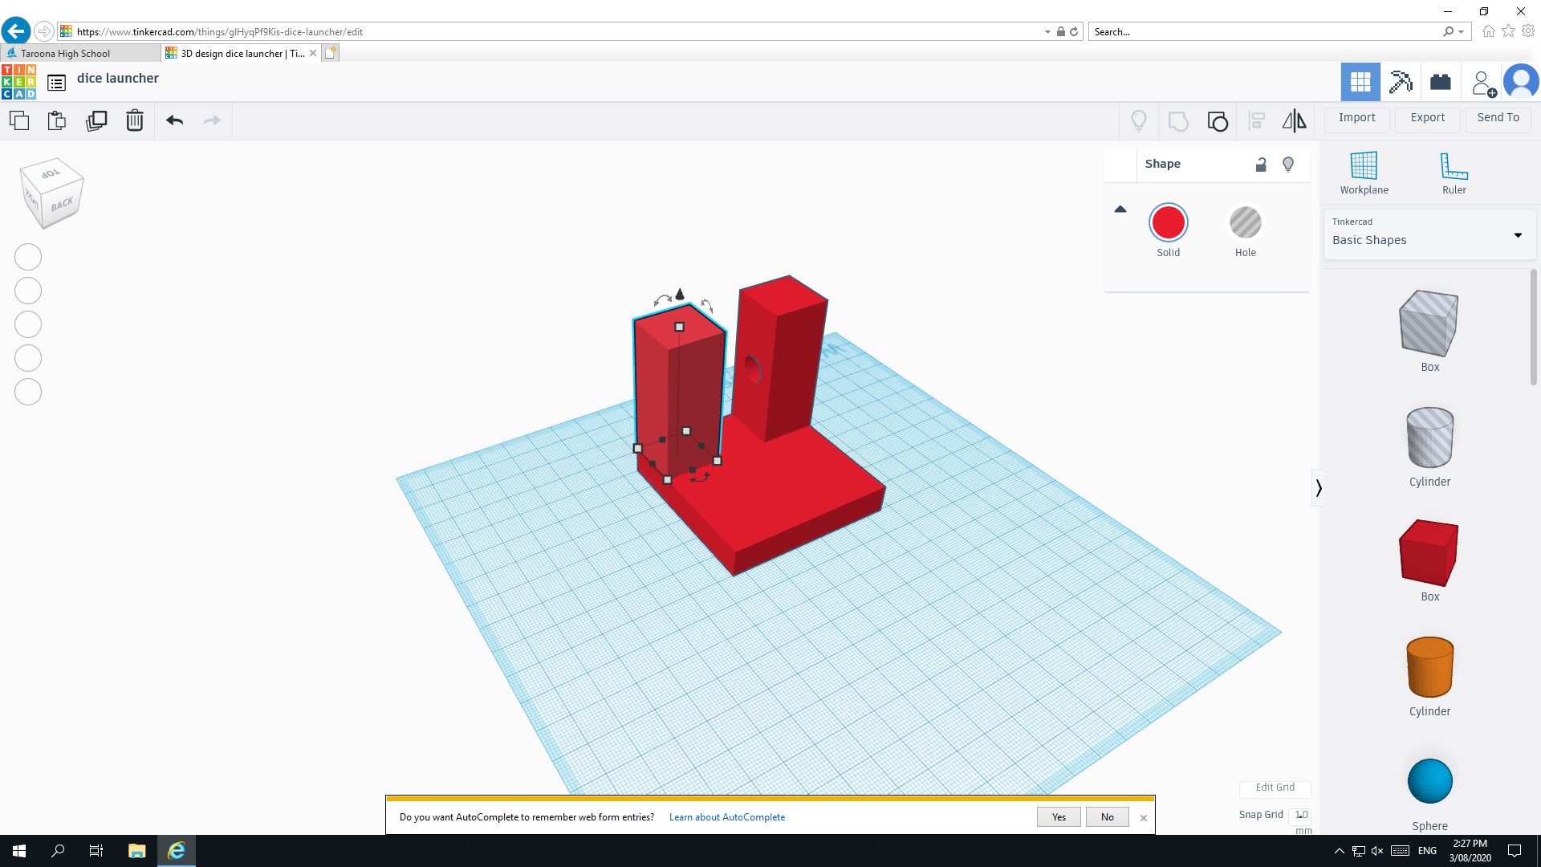Click Yes on AutoComplete prompt
This screenshot has height=867, width=1541.
1059,817
